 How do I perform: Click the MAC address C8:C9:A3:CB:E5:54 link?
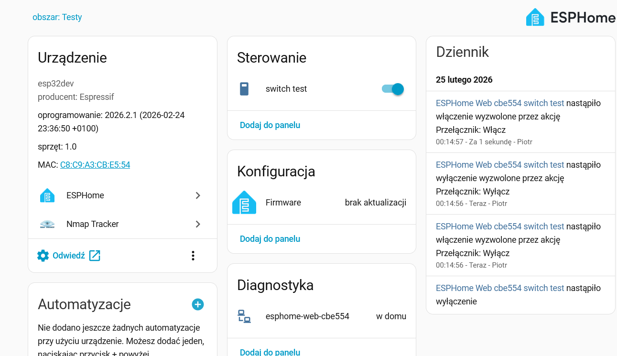95,165
